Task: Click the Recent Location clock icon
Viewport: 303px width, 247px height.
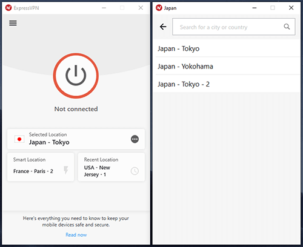Action: pos(135,171)
